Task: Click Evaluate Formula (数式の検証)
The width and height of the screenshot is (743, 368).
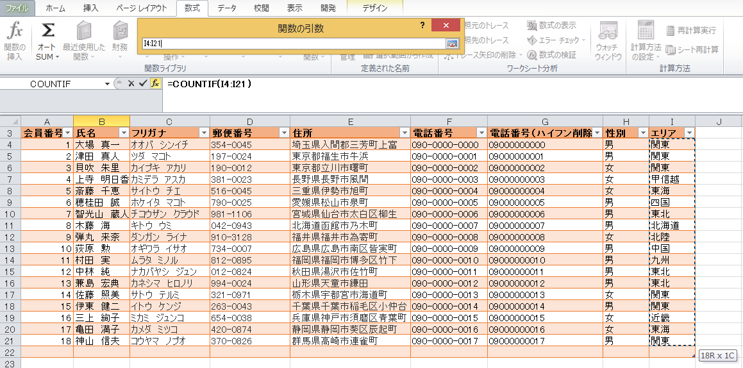Action: pos(552,55)
